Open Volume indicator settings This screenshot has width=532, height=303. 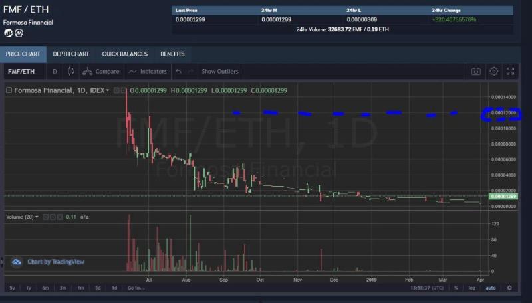(53, 217)
